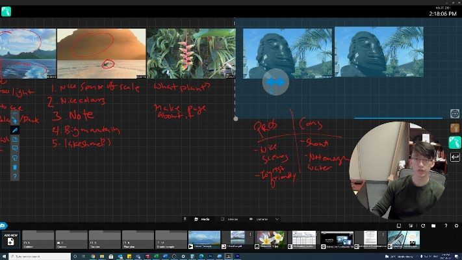Open Task View on the taskbar
462x260 pixels.
click(83, 257)
